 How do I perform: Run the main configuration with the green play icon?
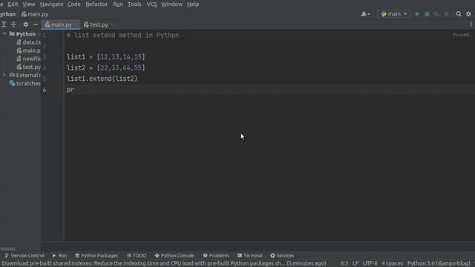(417, 14)
